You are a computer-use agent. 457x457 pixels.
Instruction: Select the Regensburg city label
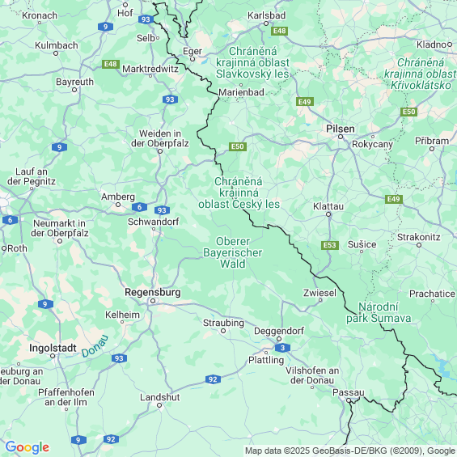tap(153, 292)
